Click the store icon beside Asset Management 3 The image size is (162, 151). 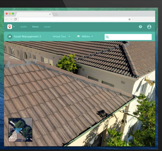pyautogui.click(x=10, y=37)
